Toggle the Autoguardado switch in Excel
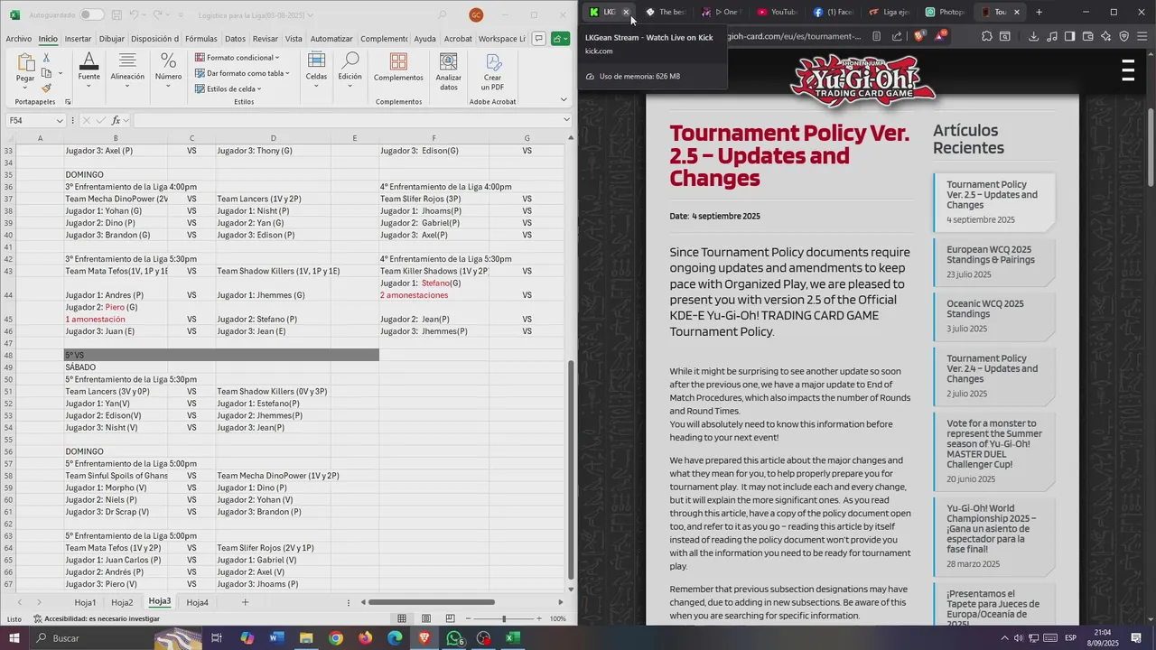This screenshot has width=1156, height=650. (x=91, y=14)
